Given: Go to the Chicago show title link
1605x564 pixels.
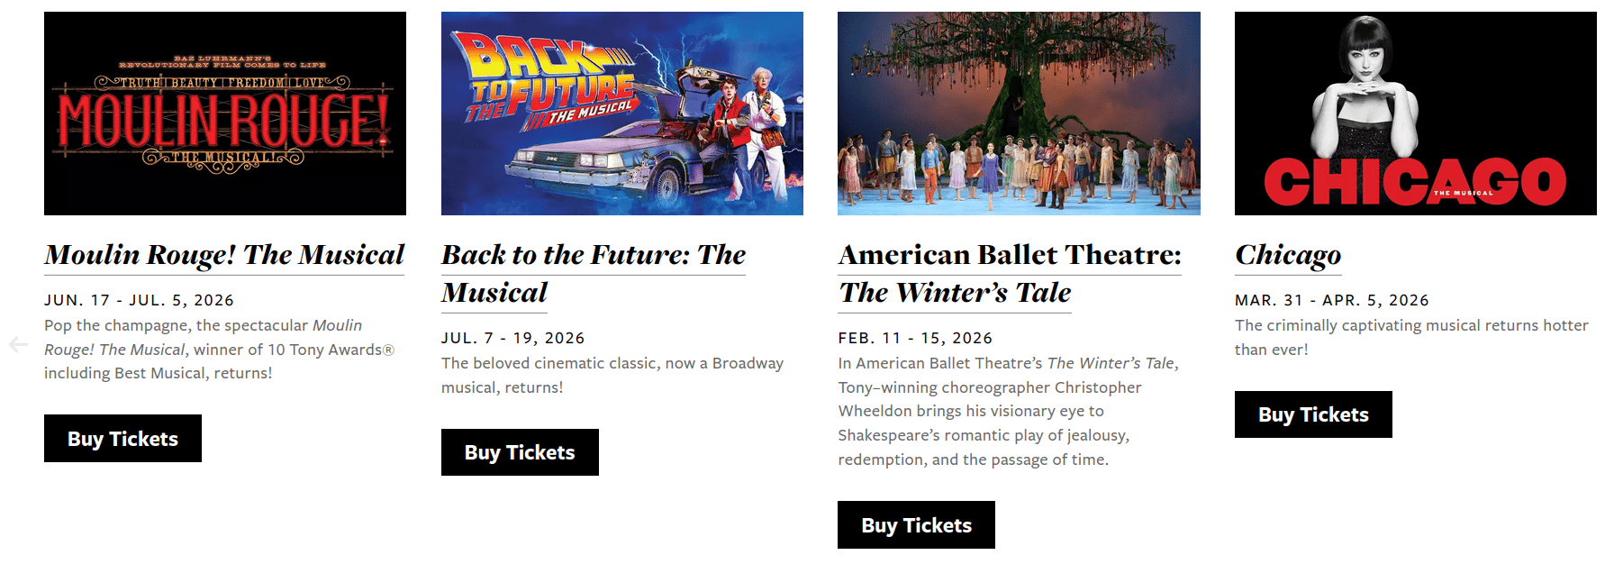Looking at the screenshot, I should 1288,255.
